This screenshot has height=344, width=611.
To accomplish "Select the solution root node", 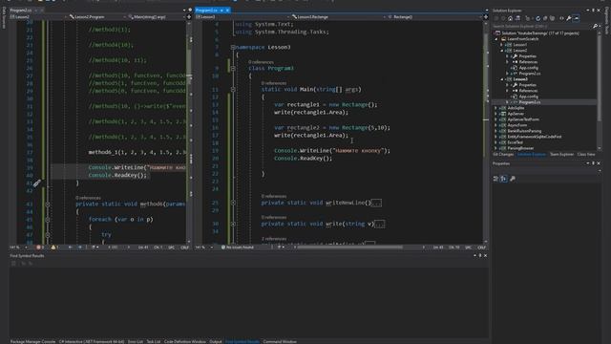I will coord(540,33).
